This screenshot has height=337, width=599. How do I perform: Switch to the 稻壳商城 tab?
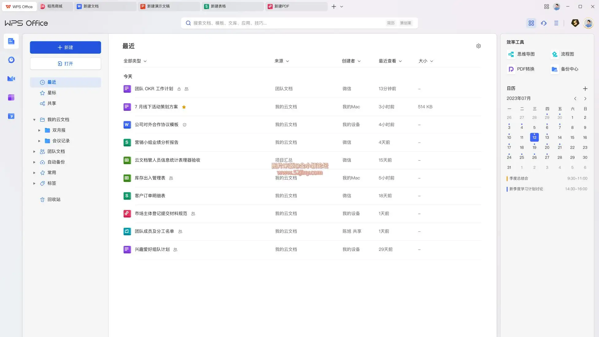(x=55, y=6)
